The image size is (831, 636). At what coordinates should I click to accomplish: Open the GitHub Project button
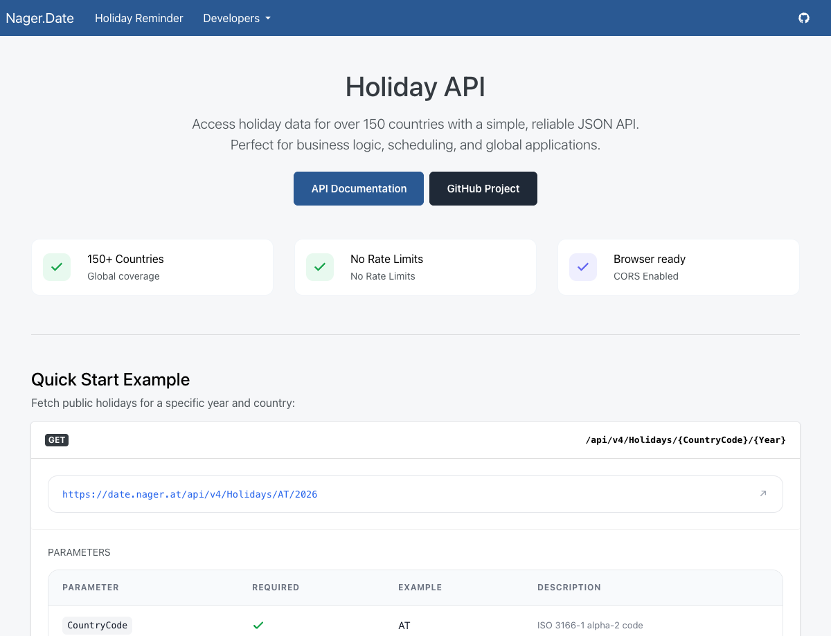[x=483, y=188]
